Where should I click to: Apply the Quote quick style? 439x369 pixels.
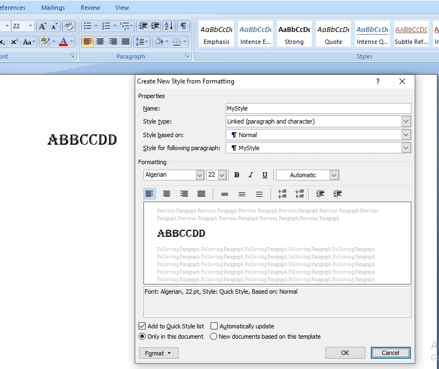[x=333, y=35]
